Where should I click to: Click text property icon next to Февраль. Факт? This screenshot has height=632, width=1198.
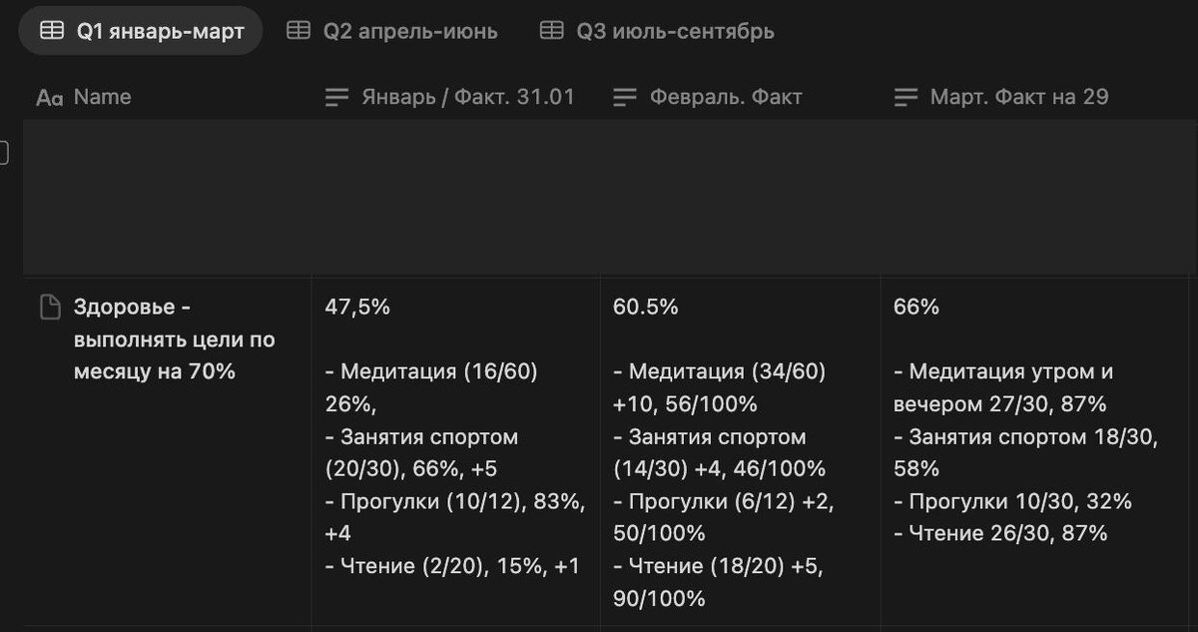tap(625, 97)
